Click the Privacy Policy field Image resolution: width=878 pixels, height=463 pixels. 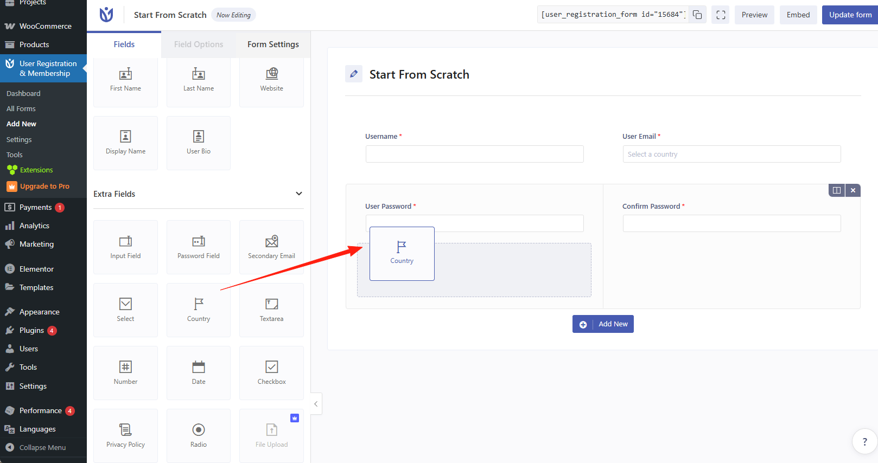(x=125, y=435)
